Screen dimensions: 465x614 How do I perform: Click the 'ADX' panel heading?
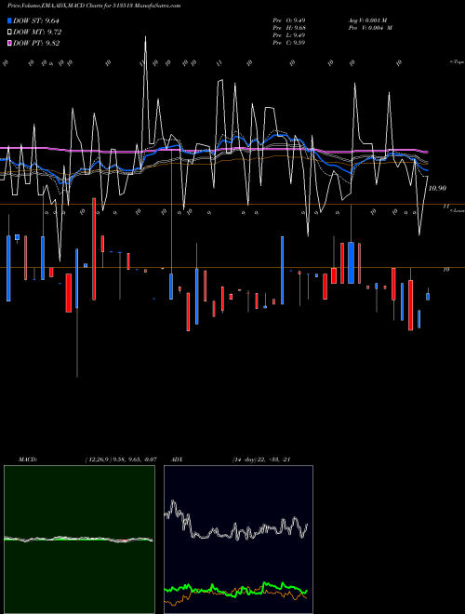(177, 460)
